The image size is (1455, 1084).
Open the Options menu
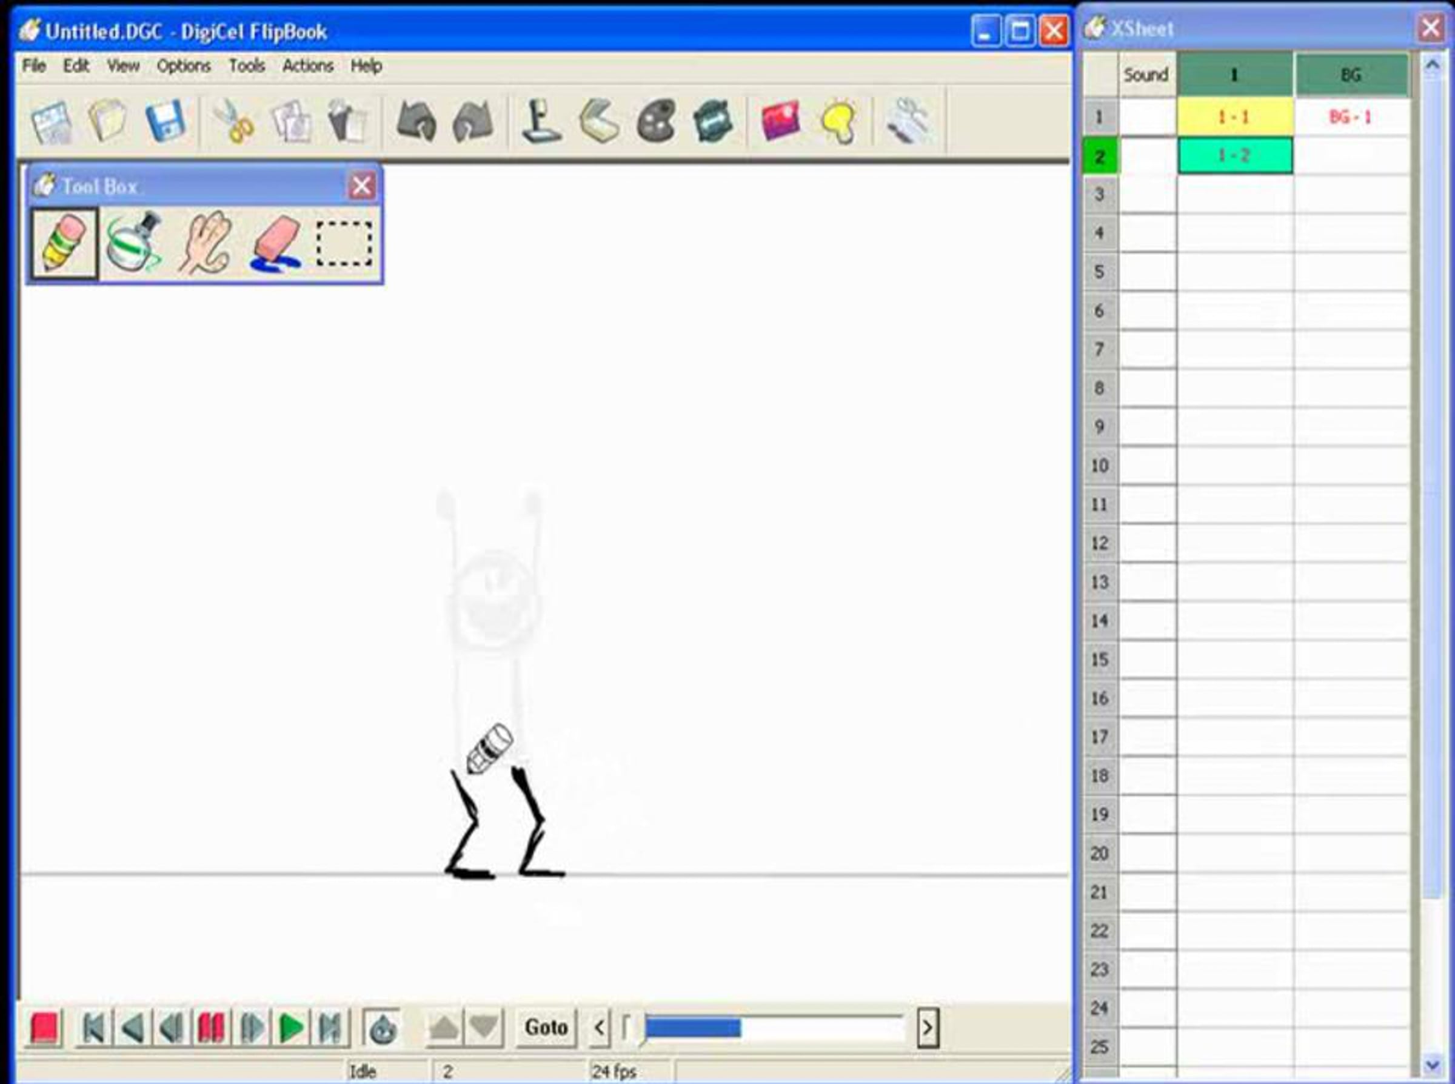(184, 66)
